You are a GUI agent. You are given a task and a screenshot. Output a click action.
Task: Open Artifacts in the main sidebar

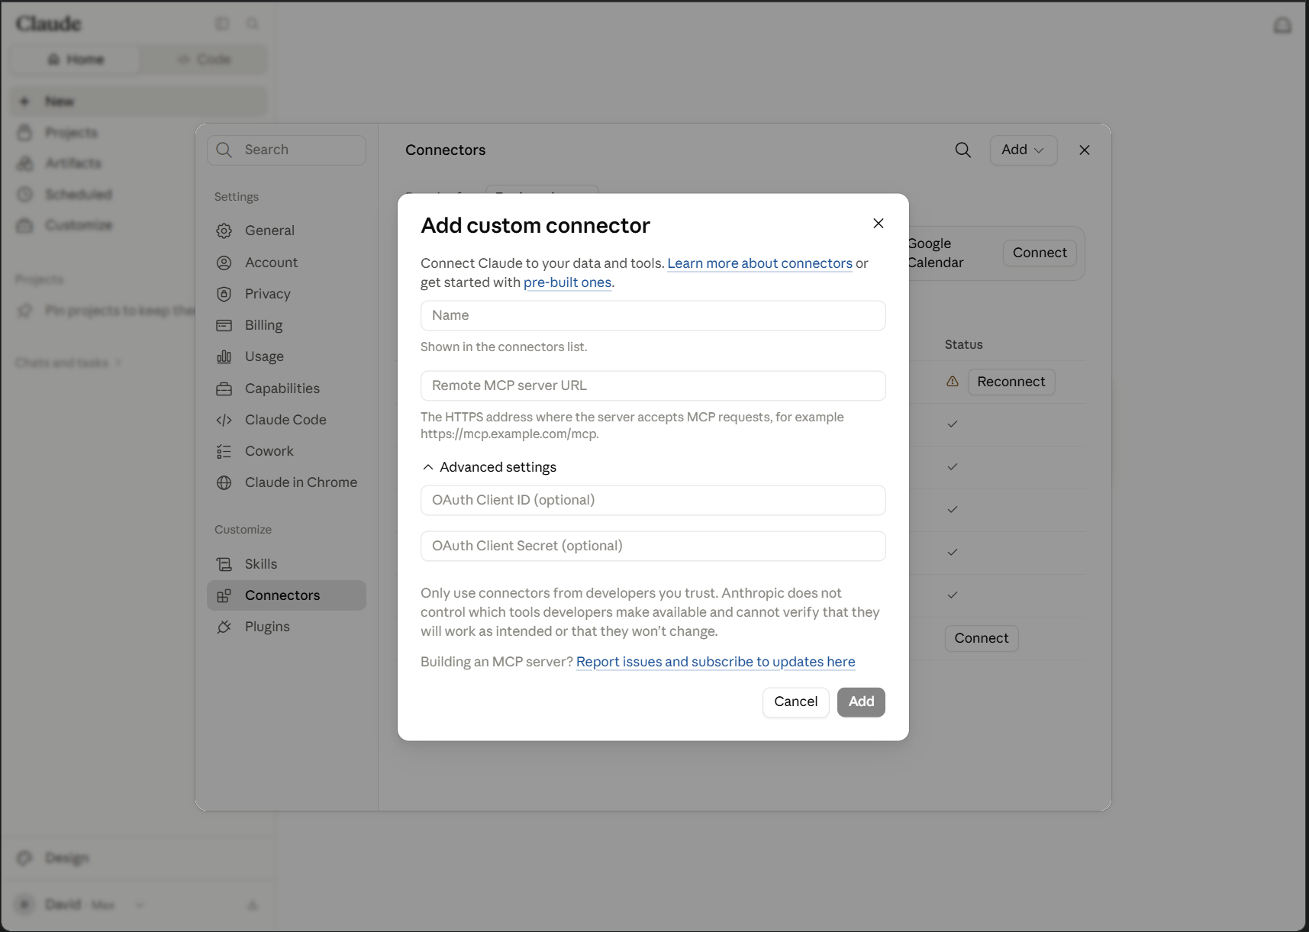pos(73,163)
